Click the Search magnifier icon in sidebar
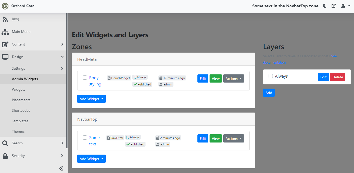 pyautogui.click(x=5, y=143)
